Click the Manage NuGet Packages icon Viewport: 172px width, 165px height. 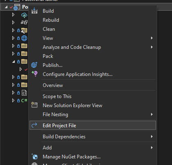coord(34,157)
